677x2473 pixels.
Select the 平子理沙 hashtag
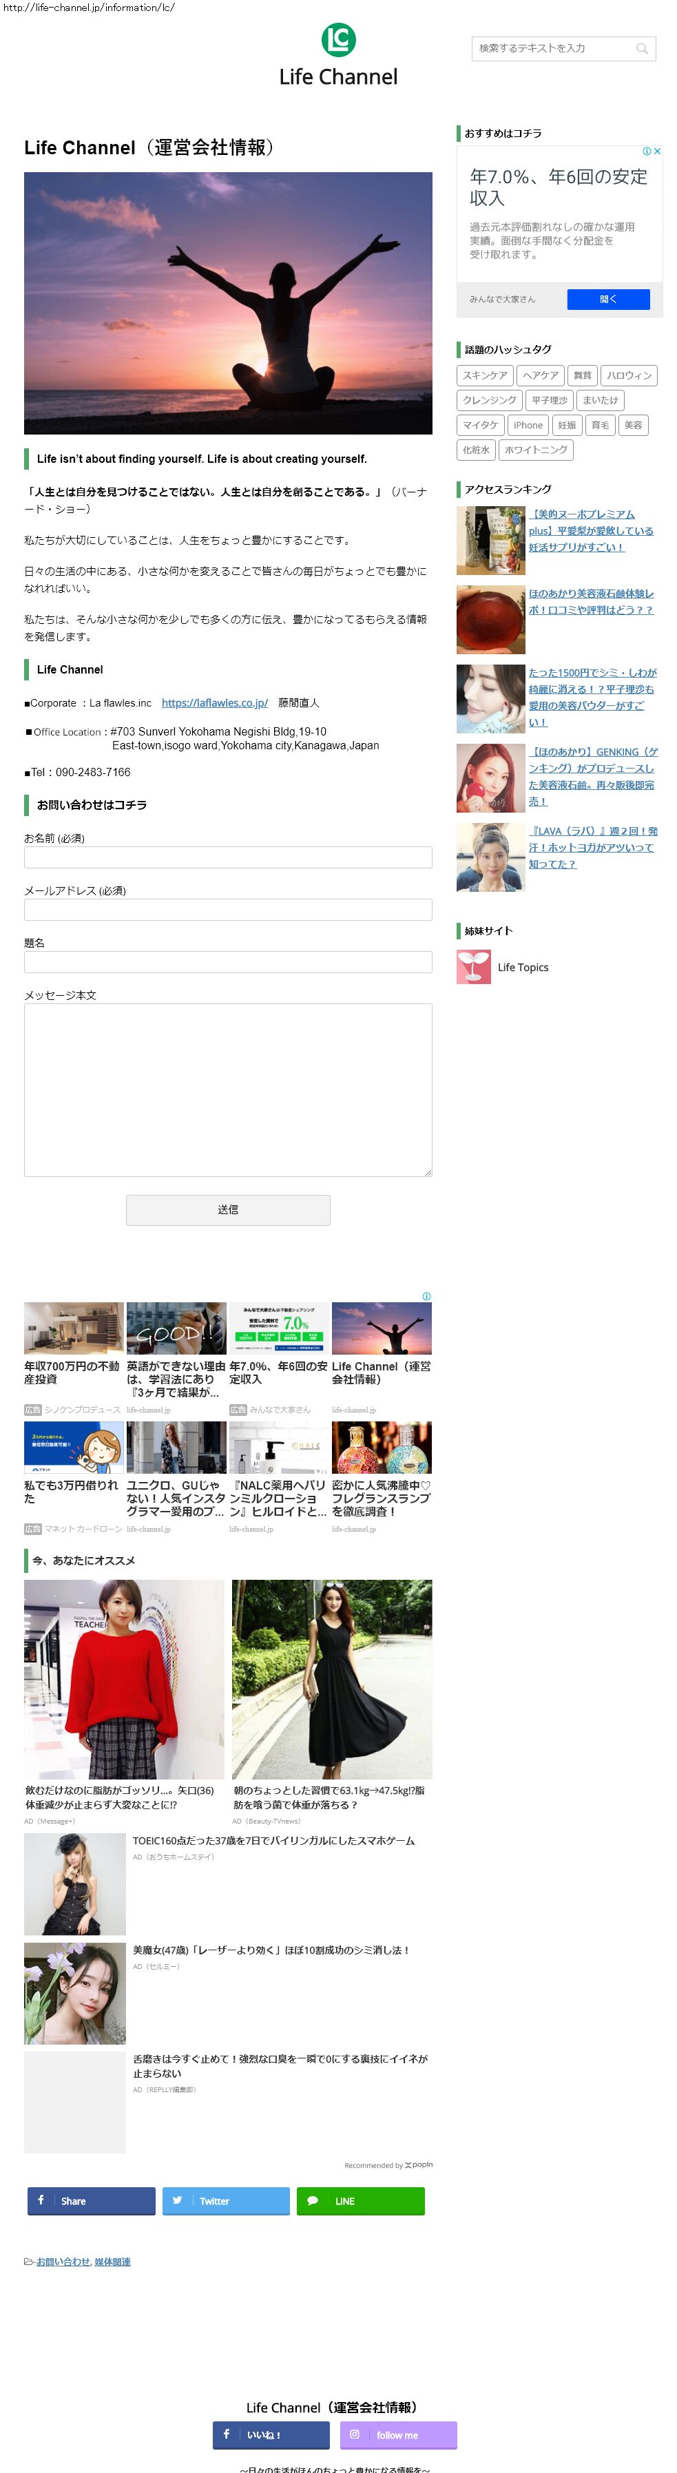[550, 400]
